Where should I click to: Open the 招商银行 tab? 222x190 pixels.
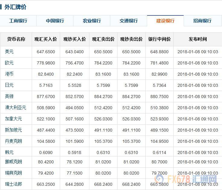pos(202,21)
